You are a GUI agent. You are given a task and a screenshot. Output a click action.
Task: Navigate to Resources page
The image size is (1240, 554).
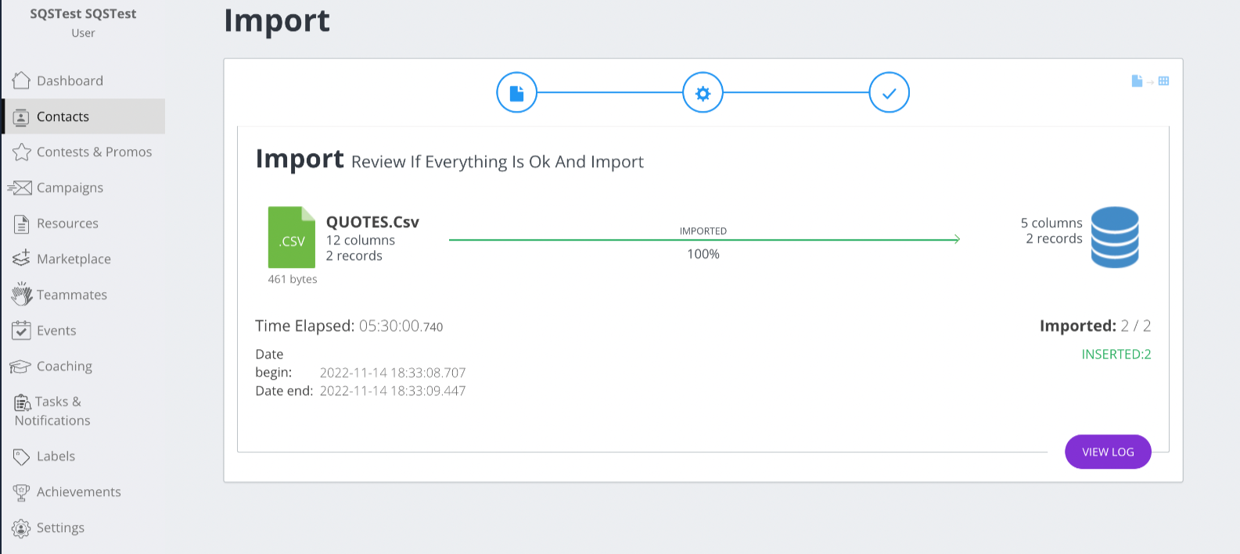pyautogui.click(x=67, y=223)
